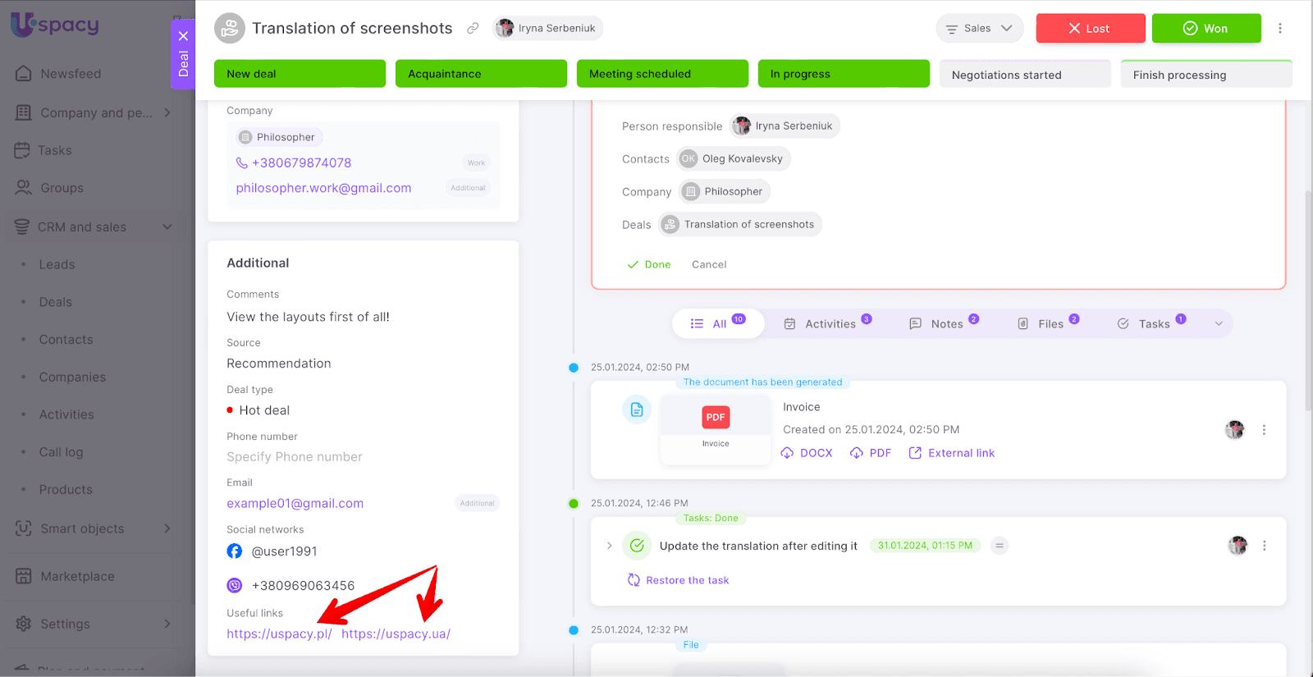The image size is (1313, 677).
Task: Click the copy link icon beside deal title
Action: (x=473, y=28)
